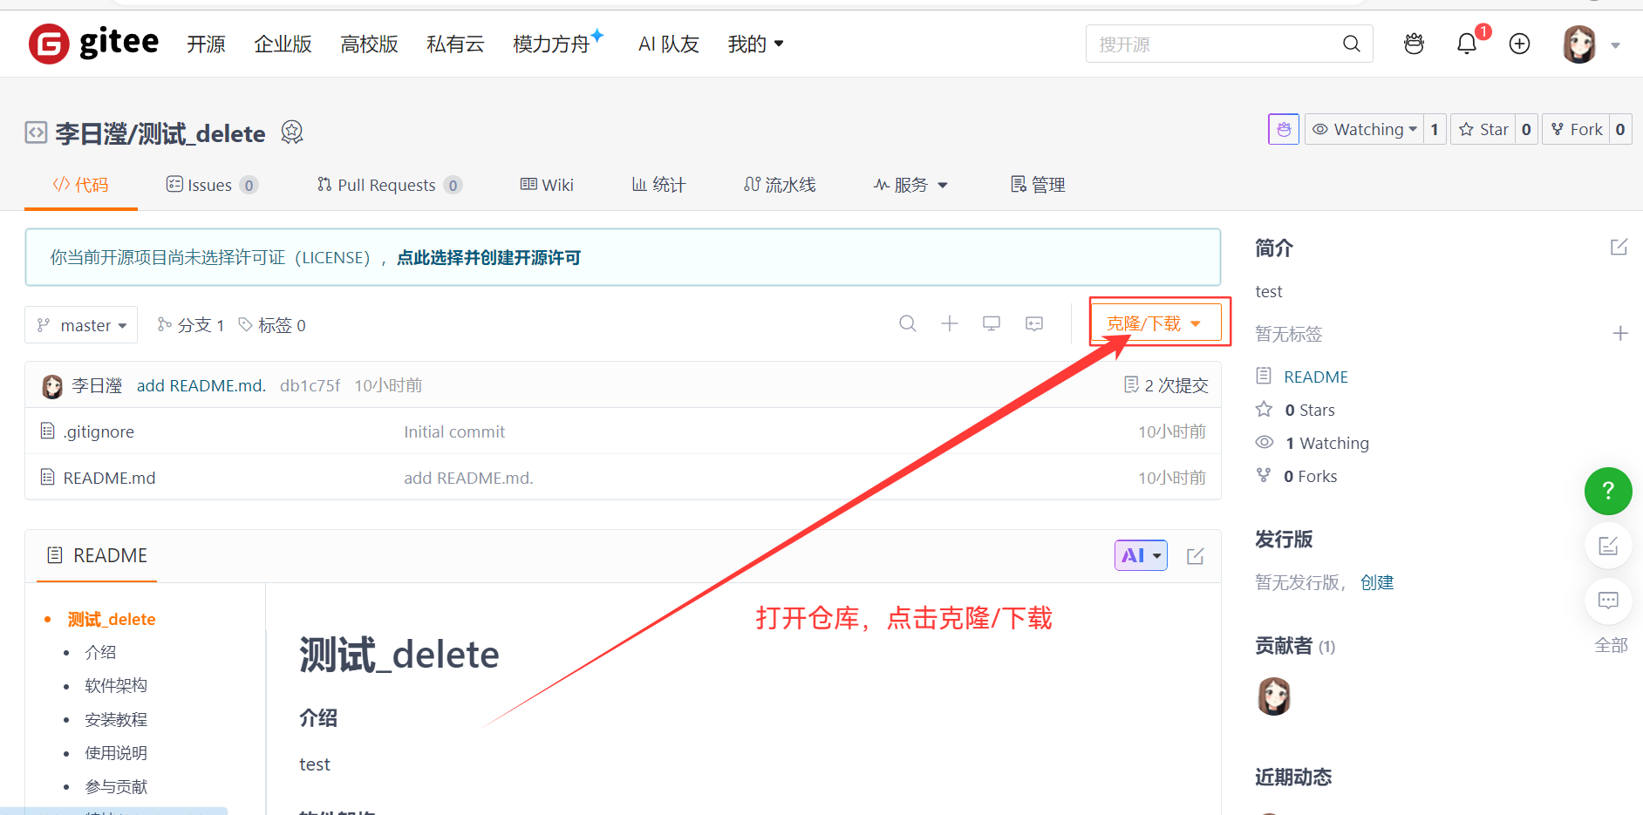Image resolution: width=1643 pixels, height=815 pixels.
Task: Jump to 参与贡献 in README outline
Action: click(x=116, y=786)
